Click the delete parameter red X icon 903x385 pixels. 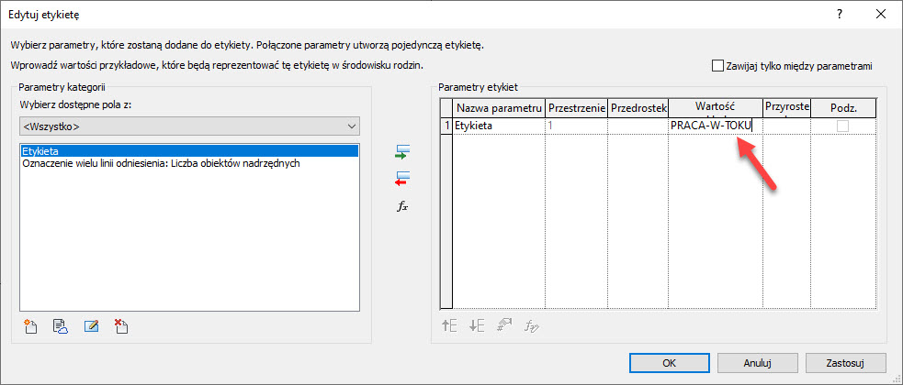click(x=120, y=325)
